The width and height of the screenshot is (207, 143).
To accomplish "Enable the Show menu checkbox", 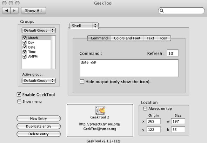I will pyautogui.click(x=19, y=101).
